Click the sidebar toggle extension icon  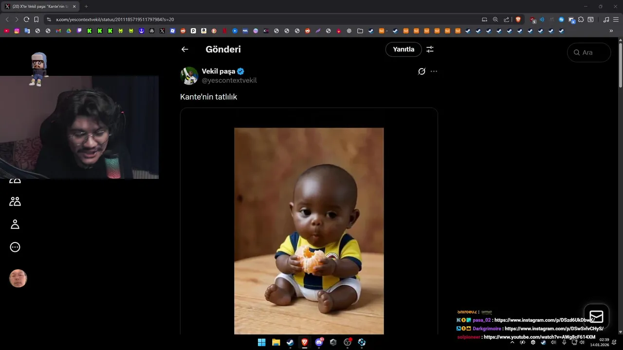[590, 19]
